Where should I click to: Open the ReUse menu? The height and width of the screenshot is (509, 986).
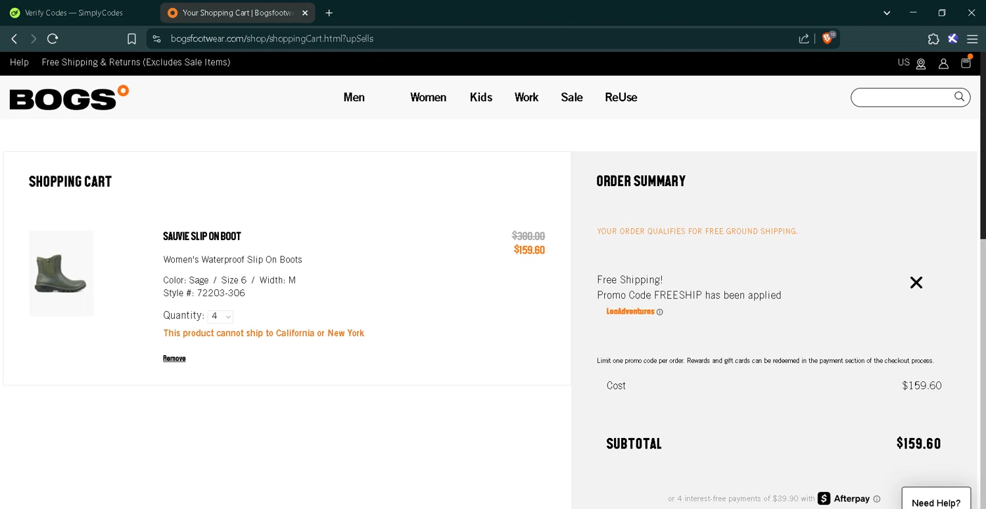click(x=621, y=97)
